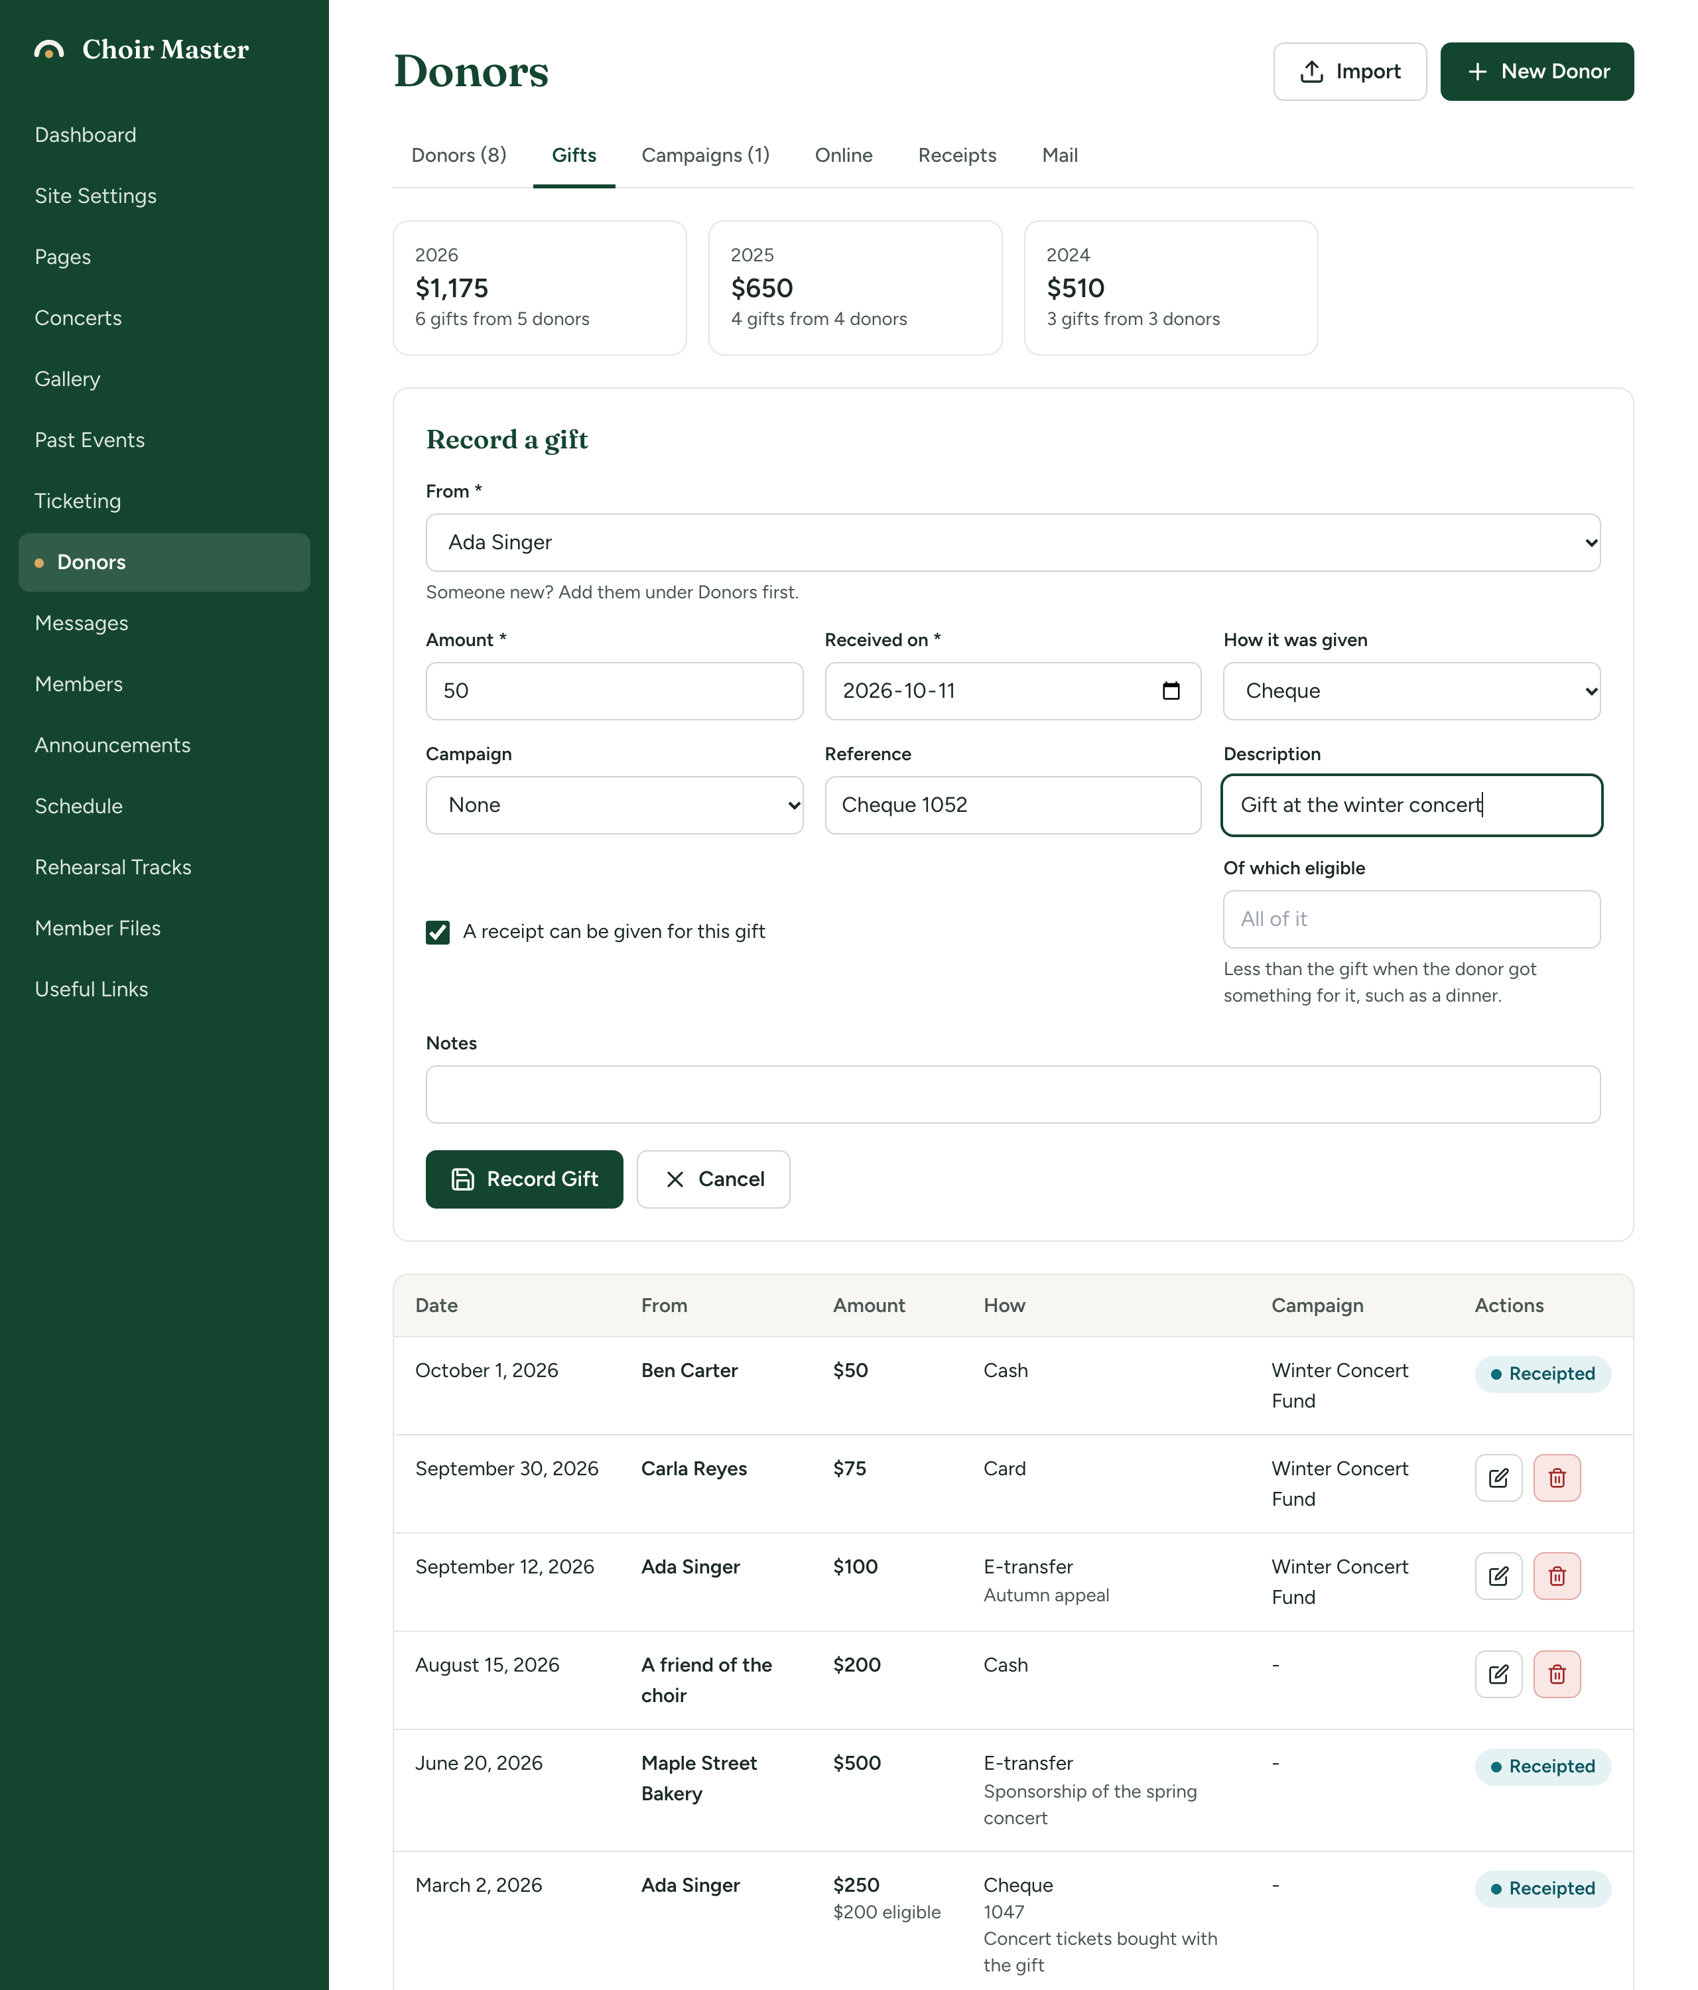Click the 2026 $1,175 summary card

pyautogui.click(x=539, y=287)
